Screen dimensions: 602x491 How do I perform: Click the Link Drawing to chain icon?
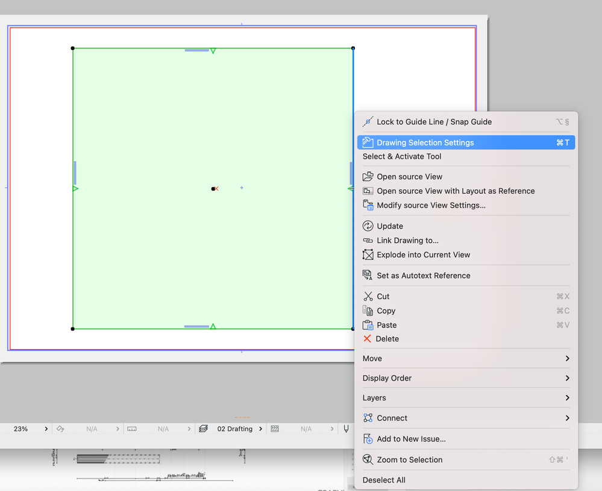[x=368, y=241]
